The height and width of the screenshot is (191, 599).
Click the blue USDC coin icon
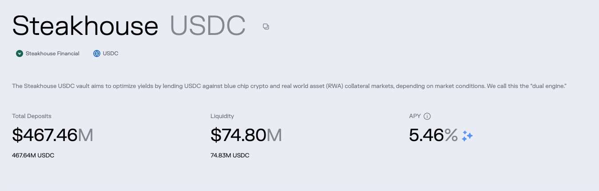pos(97,53)
